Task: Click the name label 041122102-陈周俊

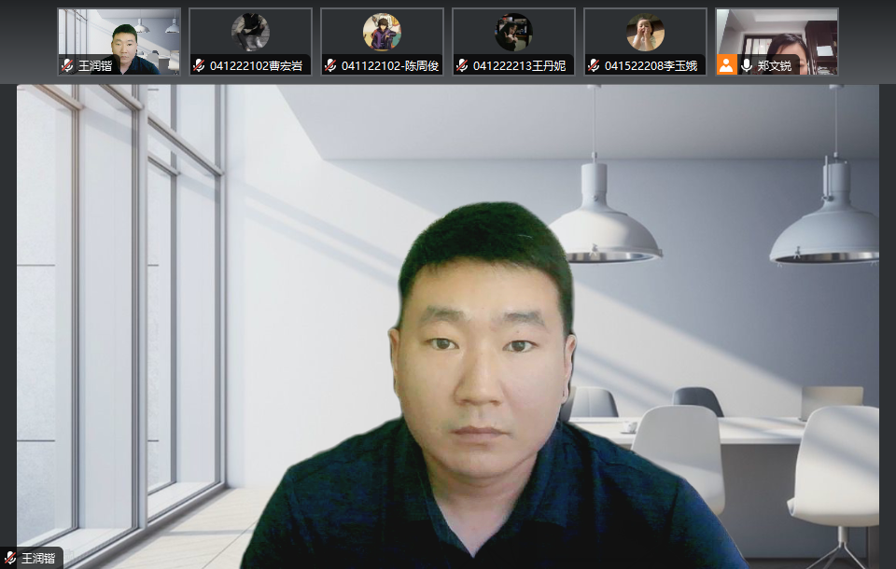Action: 390,66
